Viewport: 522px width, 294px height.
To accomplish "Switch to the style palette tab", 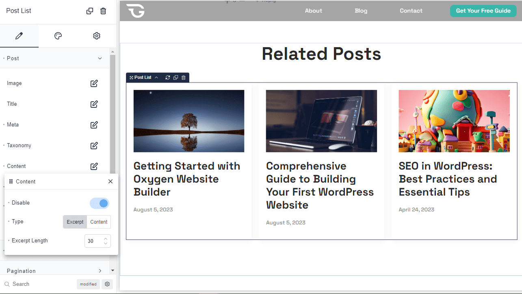I will tap(58, 36).
